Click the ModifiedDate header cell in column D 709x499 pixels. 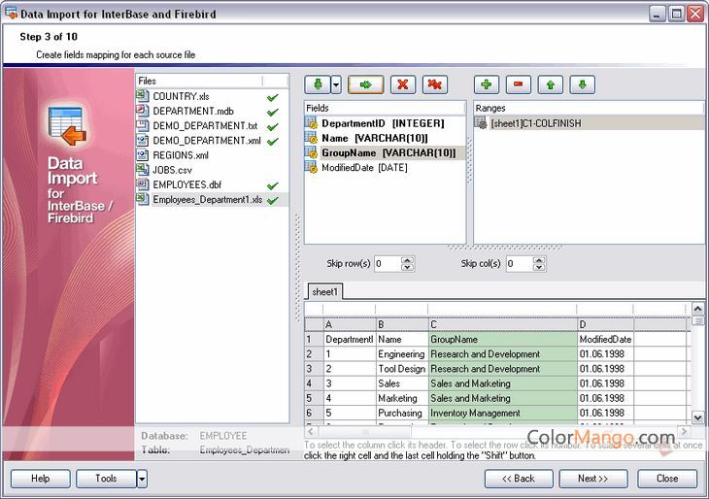(605, 339)
